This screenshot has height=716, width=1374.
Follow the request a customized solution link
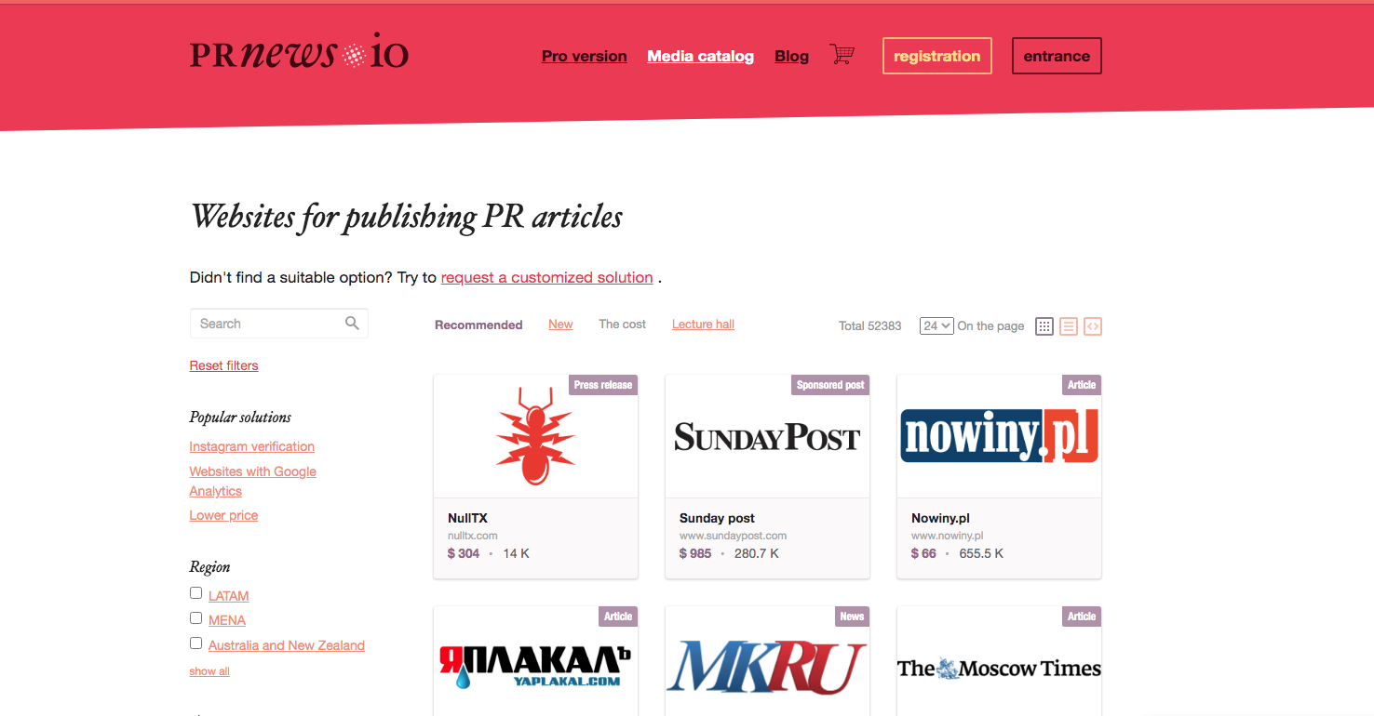546,277
